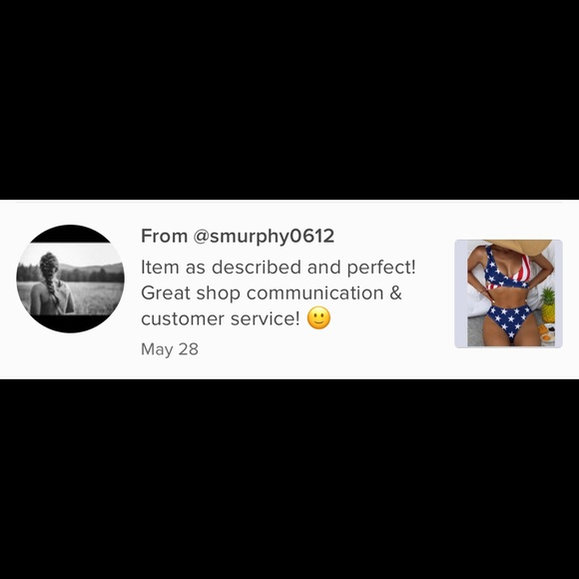Screen dimensions: 579x579
Task: Click the word 'described' in the review
Action: [x=257, y=267]
